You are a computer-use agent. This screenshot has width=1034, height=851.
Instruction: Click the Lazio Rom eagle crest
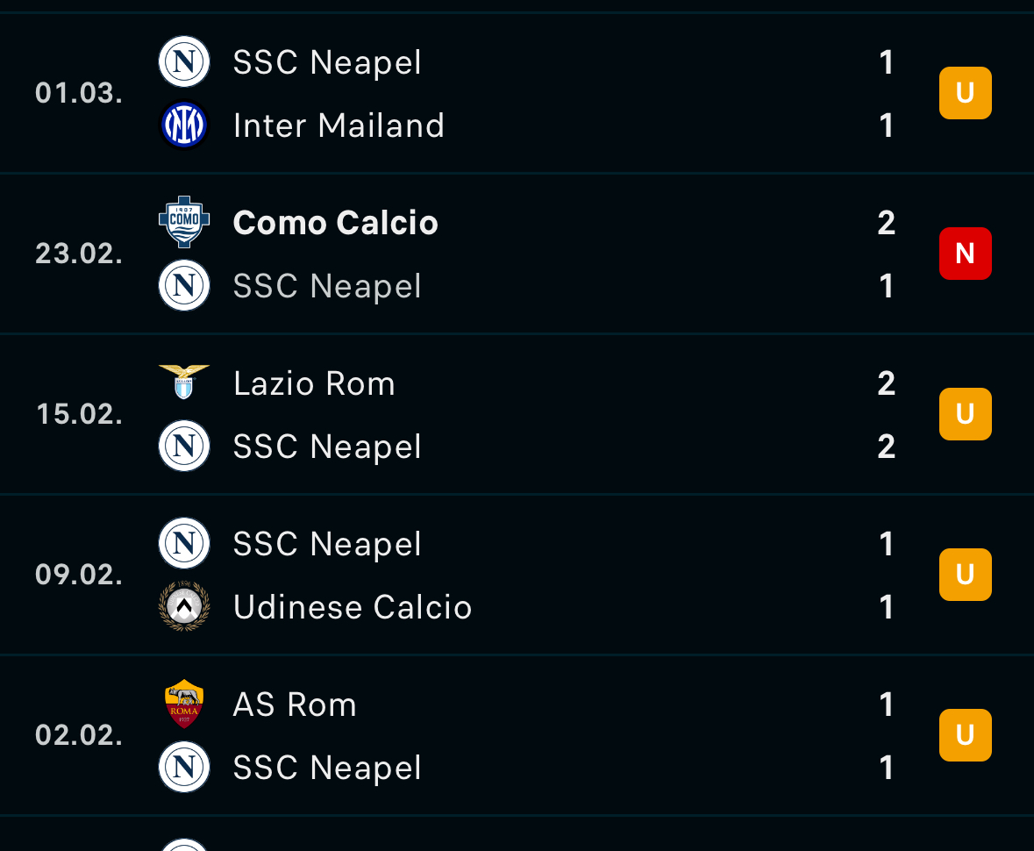[x=184, y=383]
